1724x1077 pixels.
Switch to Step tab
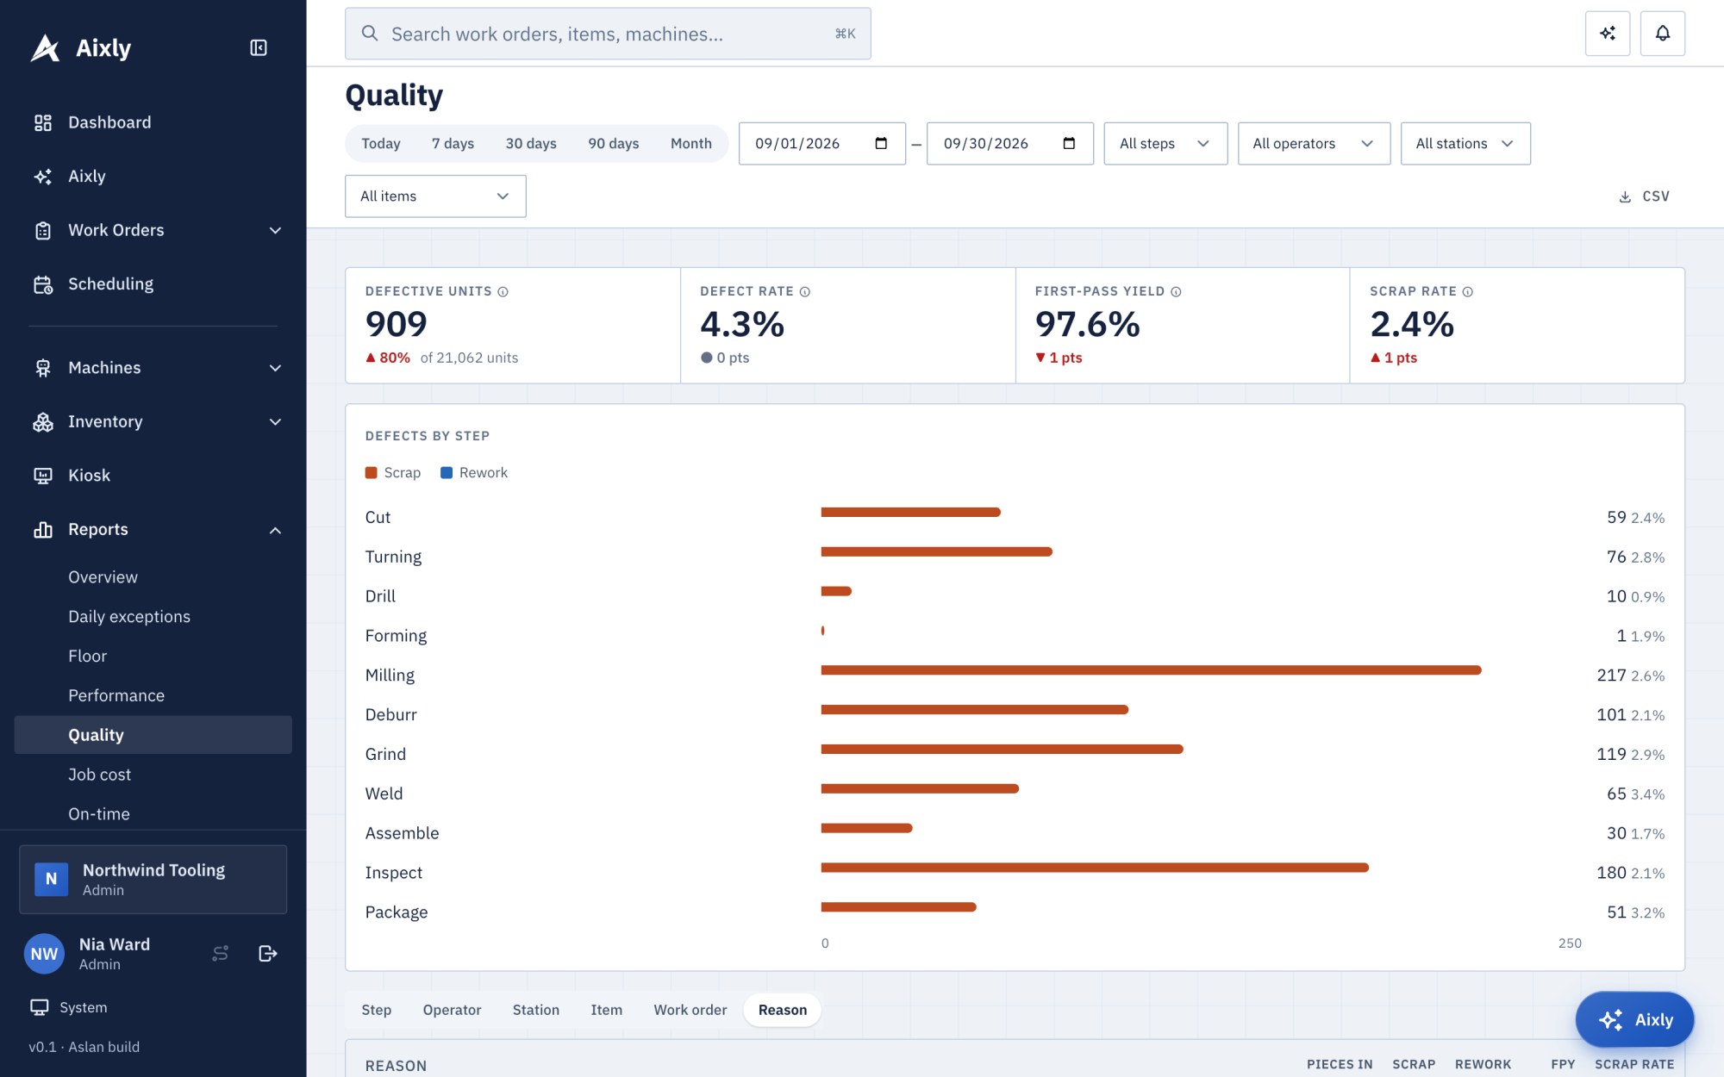(377, 1010)
